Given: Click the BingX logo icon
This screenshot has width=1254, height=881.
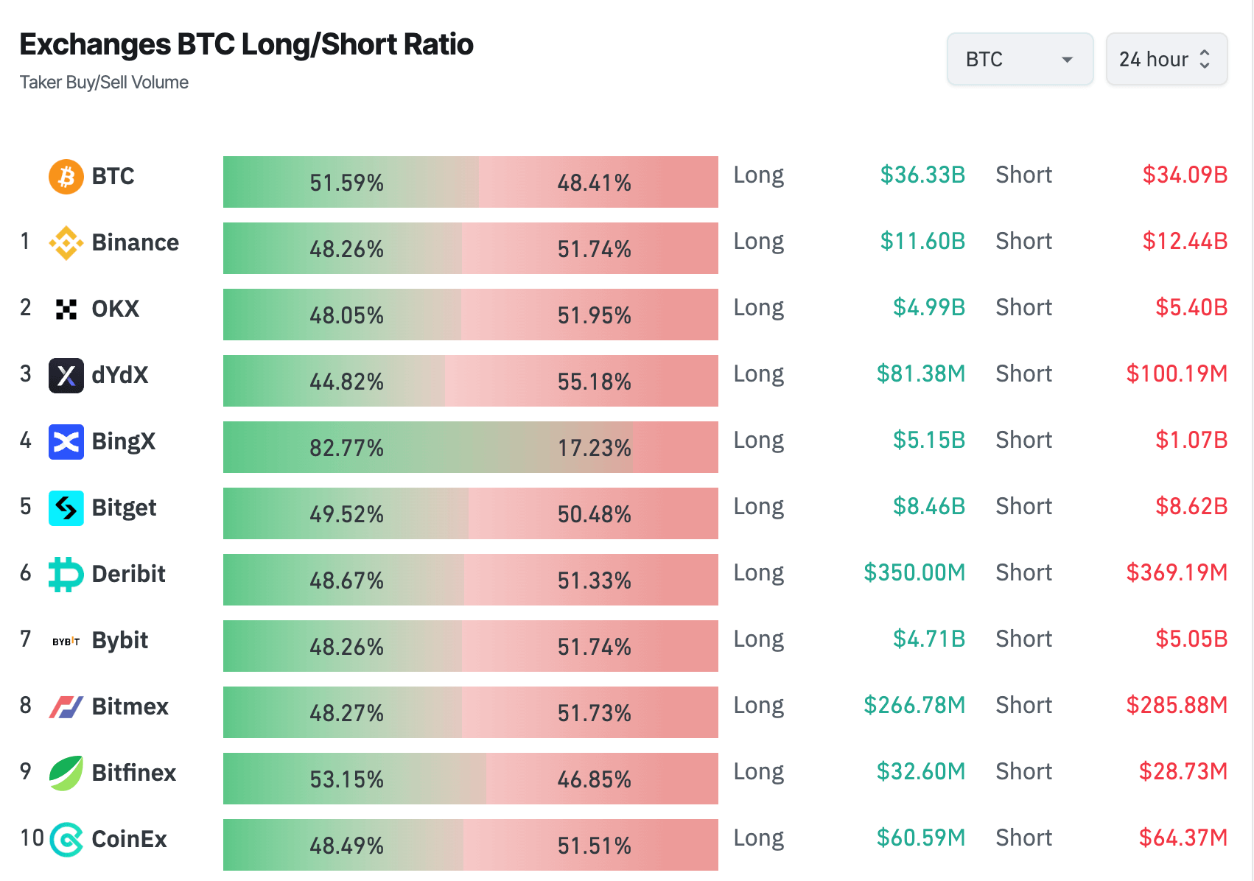Looking at the screenshot, I should 66,442.
